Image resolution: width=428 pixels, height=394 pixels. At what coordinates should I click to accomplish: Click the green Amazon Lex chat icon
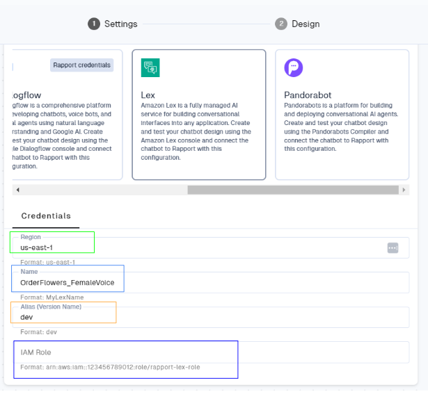tap(150, 67)
